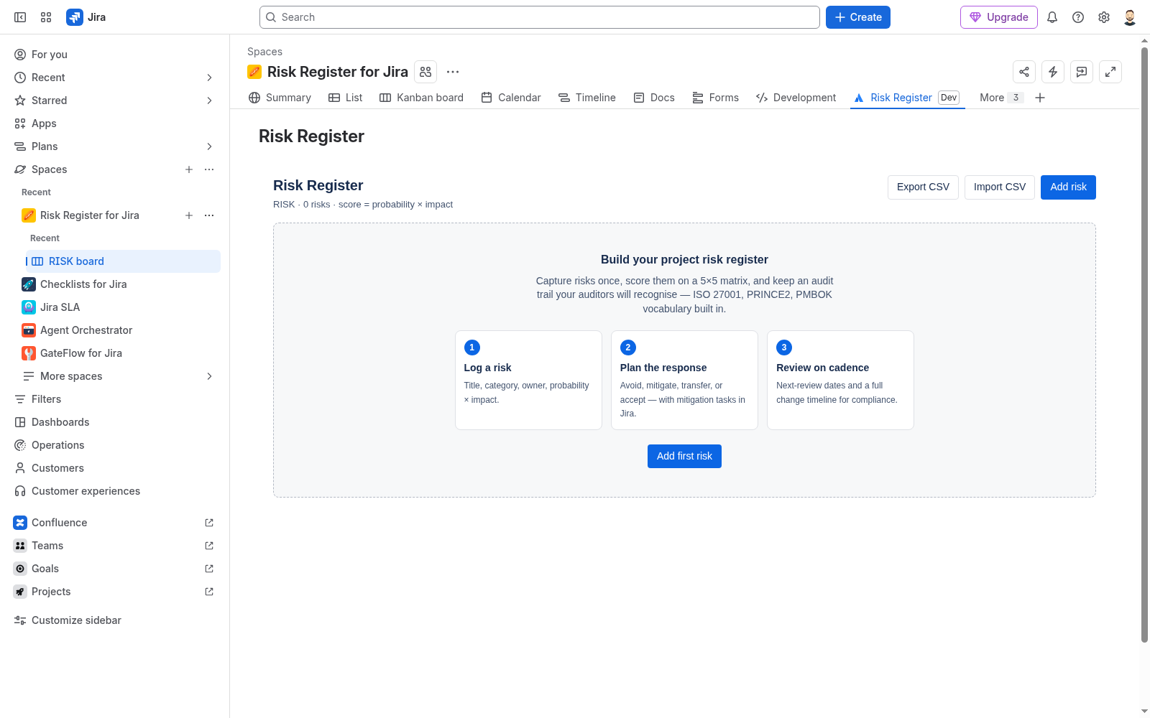Switch to the Kanban board tab
Screen dimensions: 1150x718
[421, 98]
